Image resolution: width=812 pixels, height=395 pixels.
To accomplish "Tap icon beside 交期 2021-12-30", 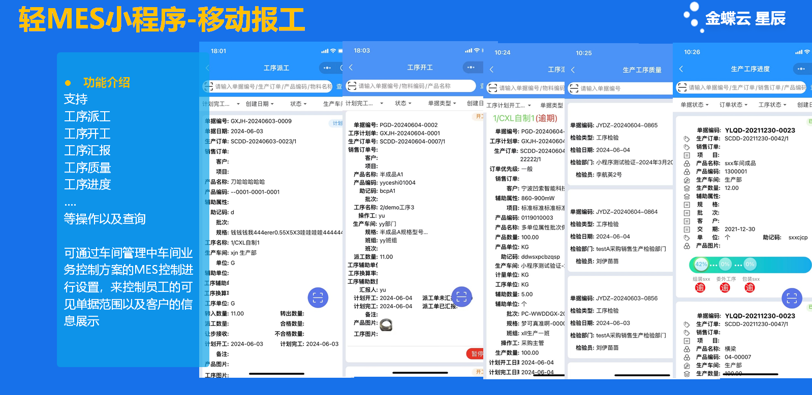I will point(686,229).
